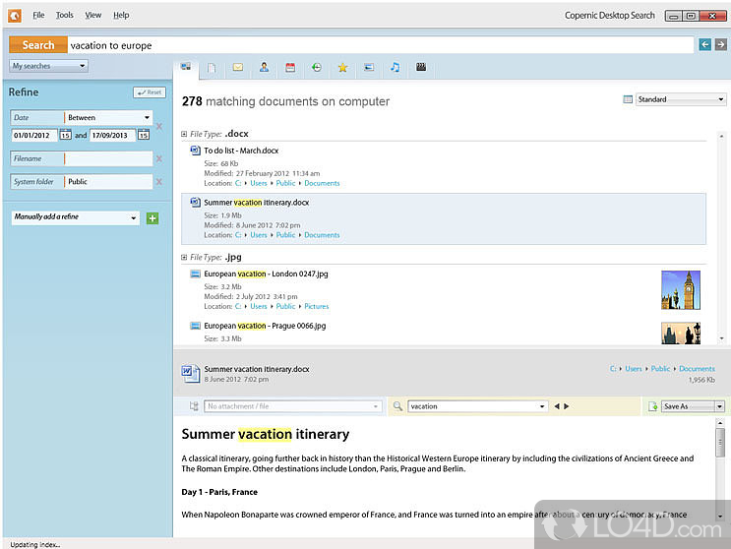Open the Emails category tab icon
Image resolution: width=731 pixels, height=549 pixels.
click(237, 68)
